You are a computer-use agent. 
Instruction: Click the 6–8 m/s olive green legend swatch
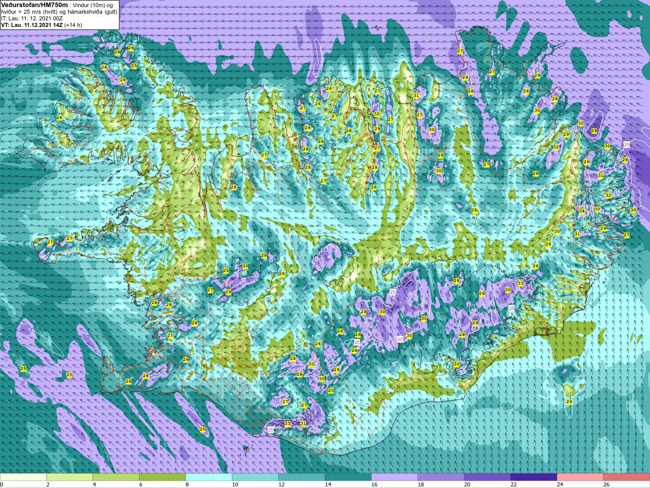(162, 477)
